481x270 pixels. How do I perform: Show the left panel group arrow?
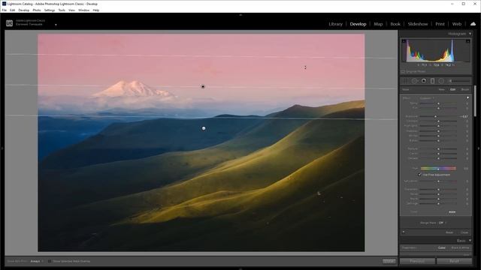pos(2,148)
